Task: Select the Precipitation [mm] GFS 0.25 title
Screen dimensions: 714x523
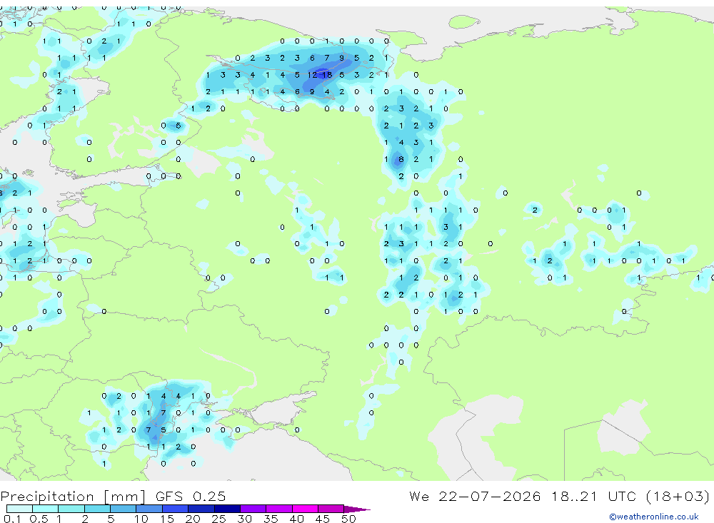Action: click(113, 496)
